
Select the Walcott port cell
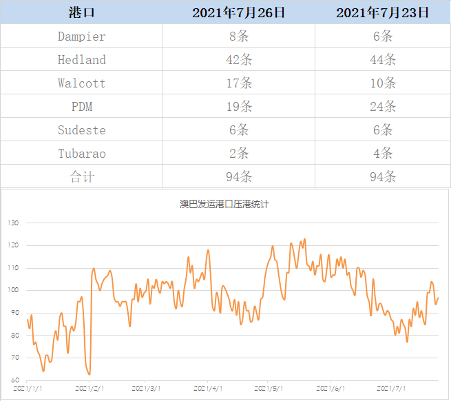pyautogui.click(x=82, y=83)
